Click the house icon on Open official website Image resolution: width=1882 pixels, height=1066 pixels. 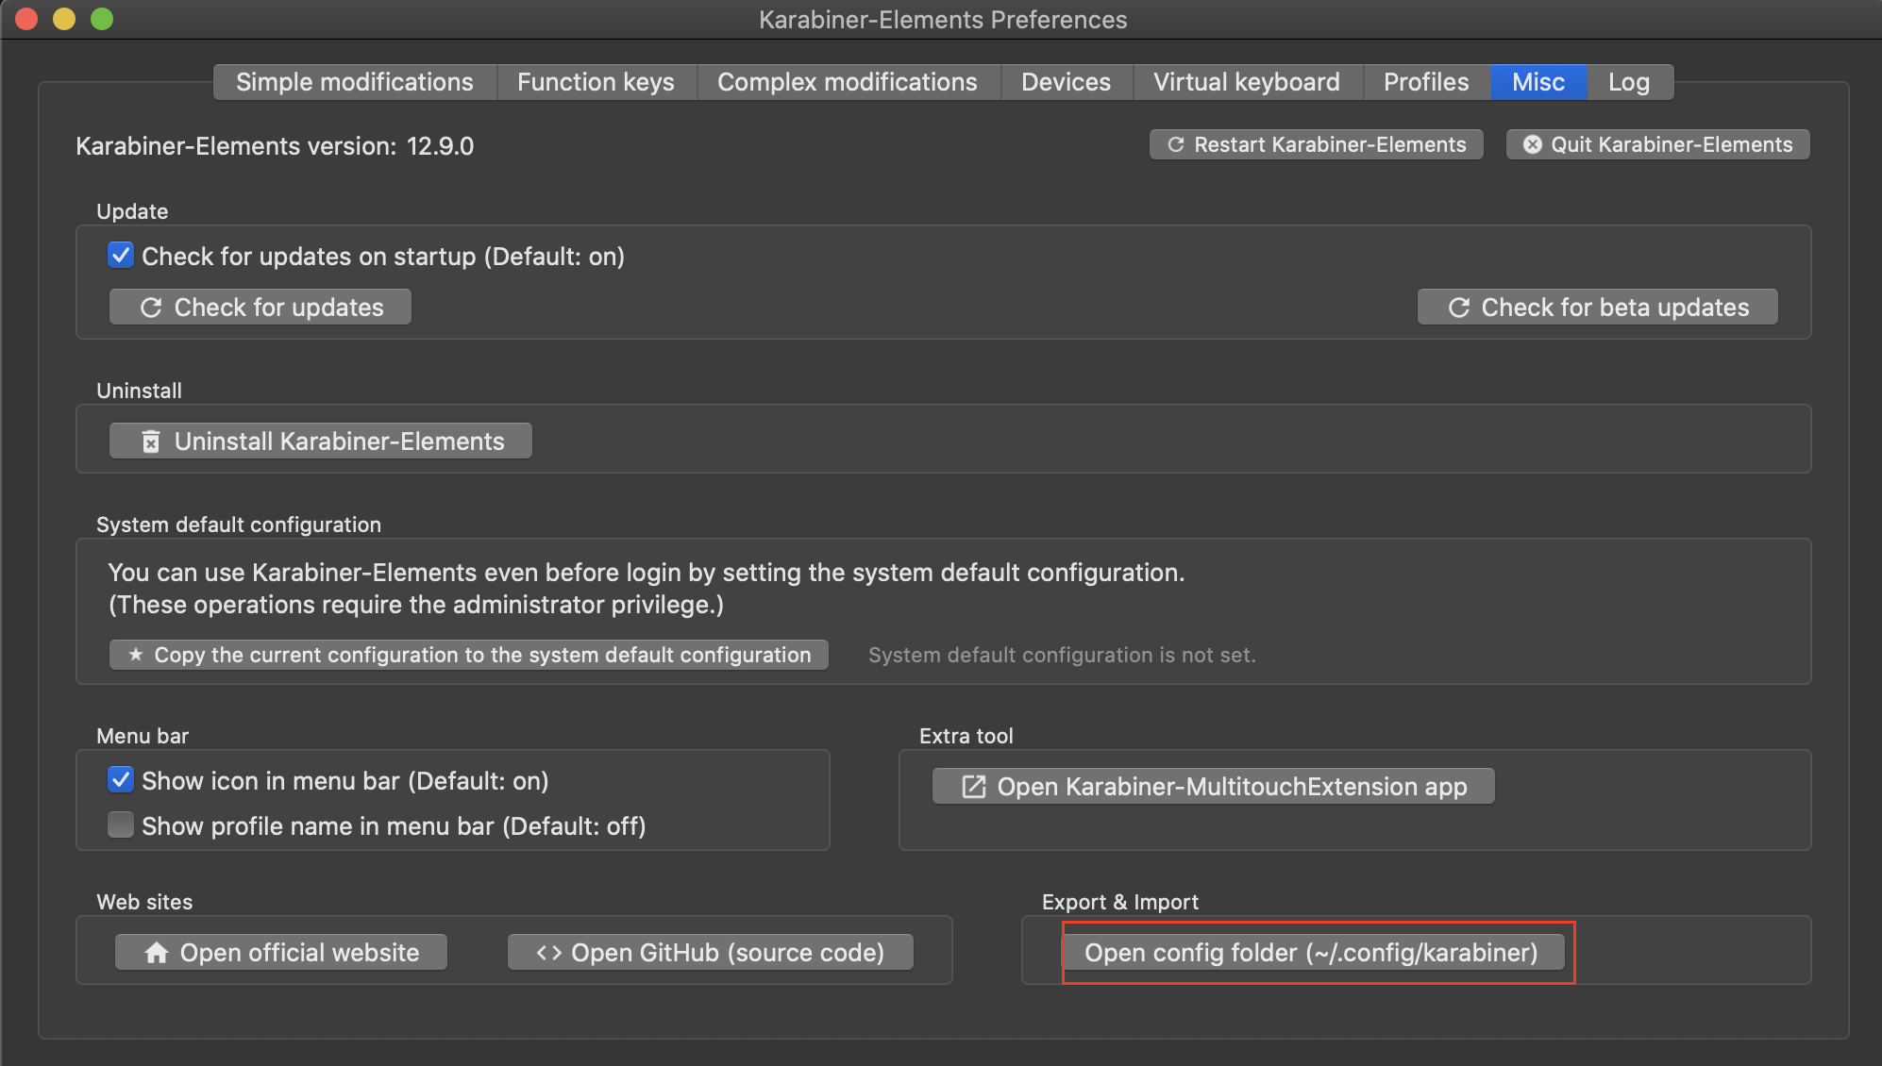tap(157, 953)
